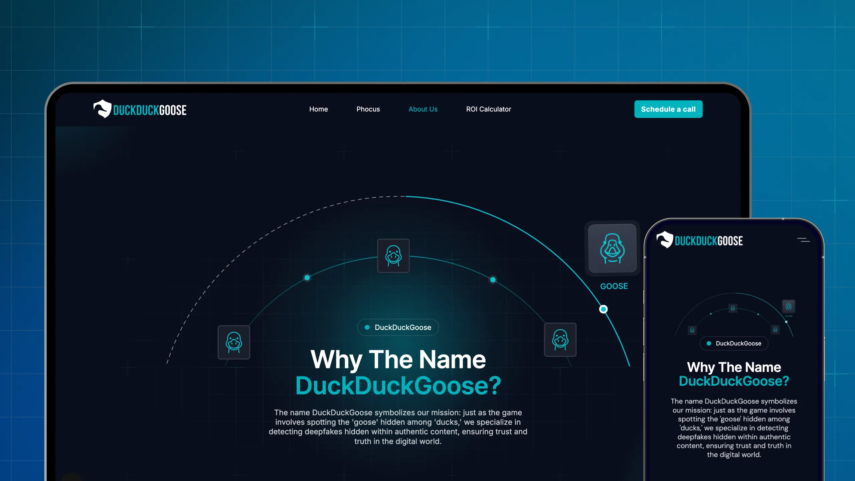Click the top duck tile on the phone

733,308
